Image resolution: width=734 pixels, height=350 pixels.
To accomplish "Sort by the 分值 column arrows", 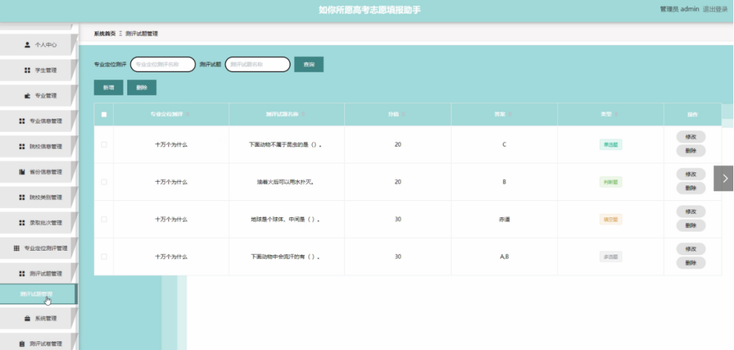I will [x=404, y=114].
